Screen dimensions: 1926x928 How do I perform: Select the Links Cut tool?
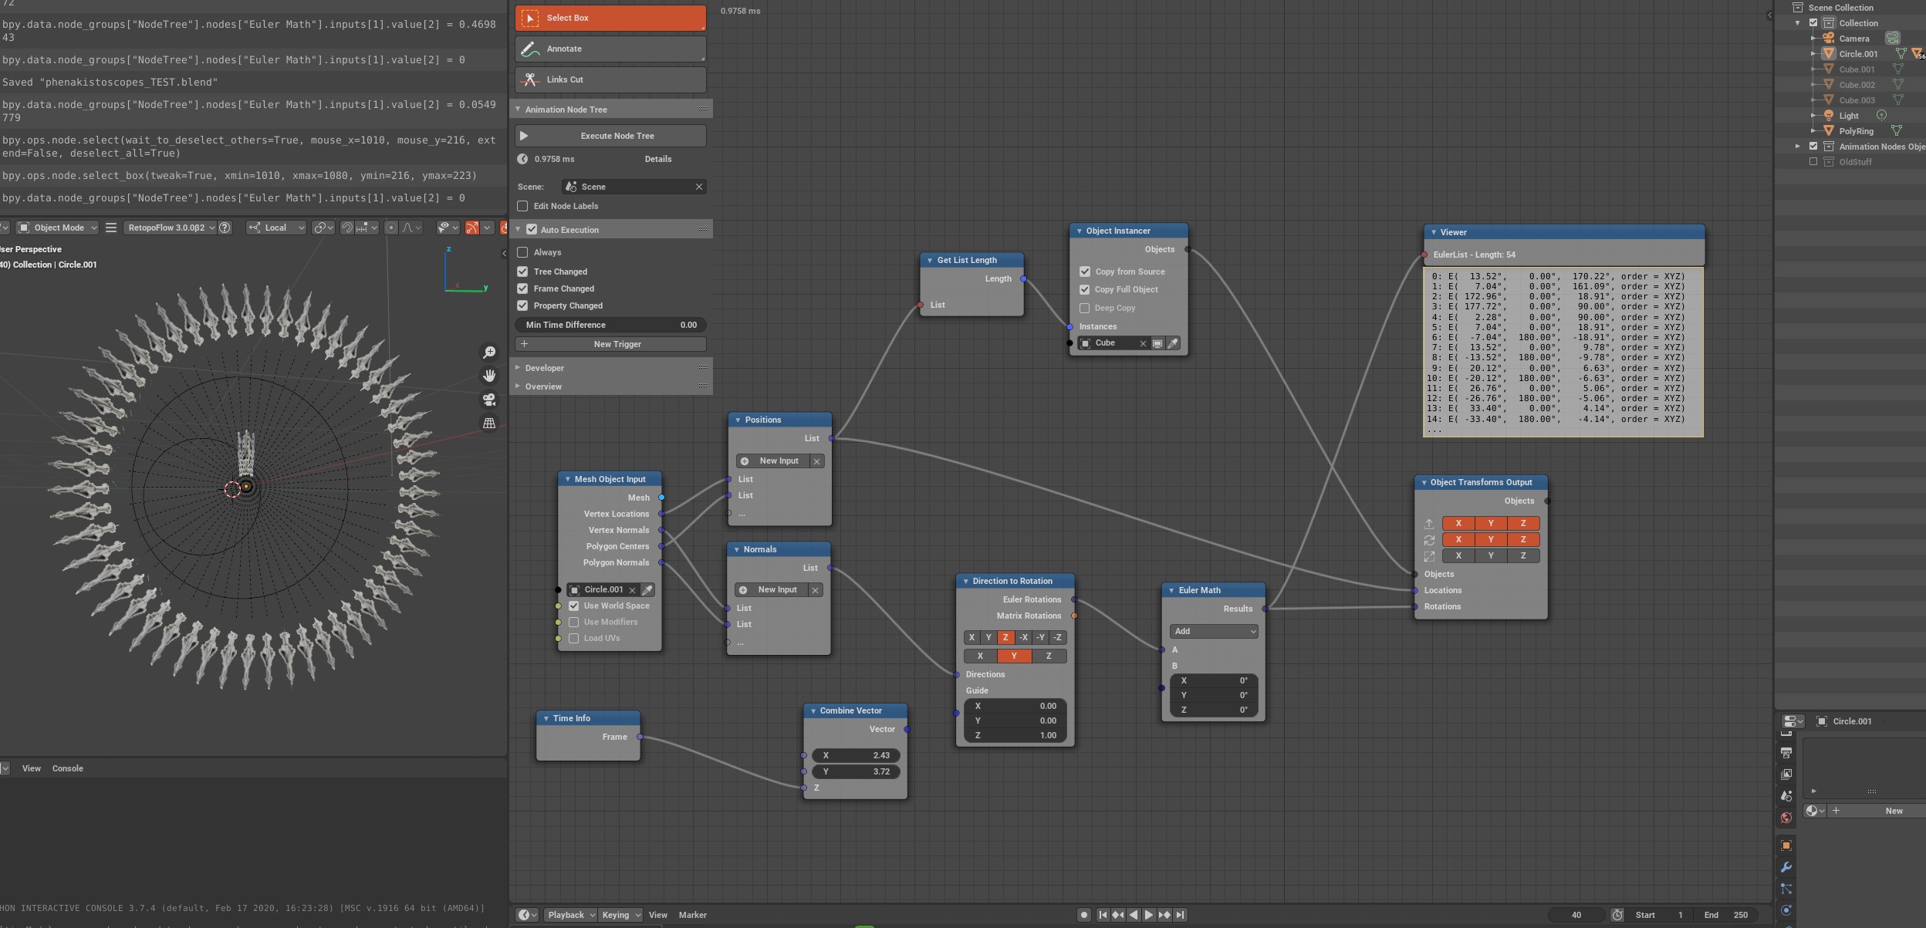point(609,79)
